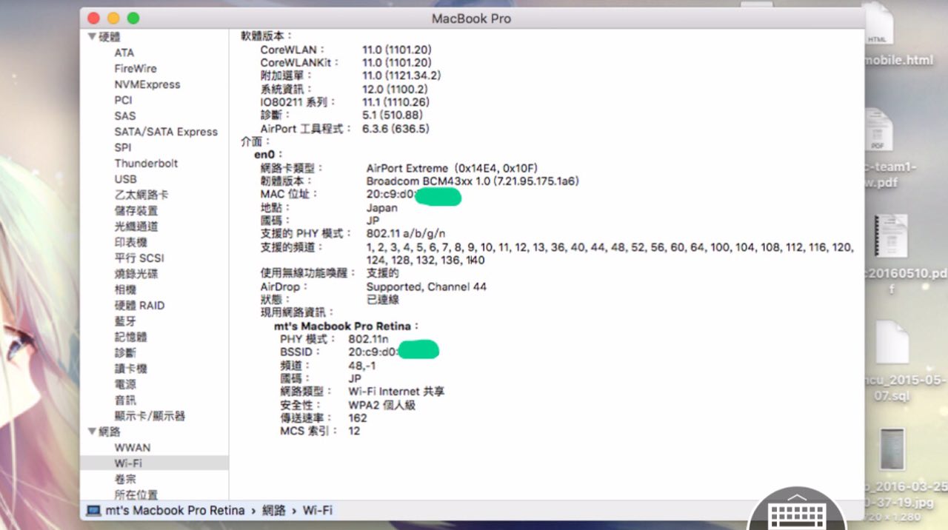This screenshot has width=948, height=530.
Task: Click the 頻道 48,-1 channel value
Action: click(x=362, y=365)
